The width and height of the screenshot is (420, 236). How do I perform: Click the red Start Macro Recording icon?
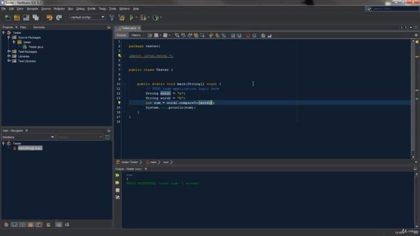[x=248, y=35]
